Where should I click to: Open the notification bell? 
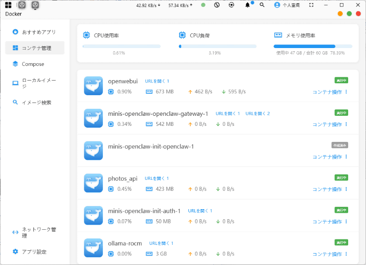pyautogui.click(x=248, y=5)
